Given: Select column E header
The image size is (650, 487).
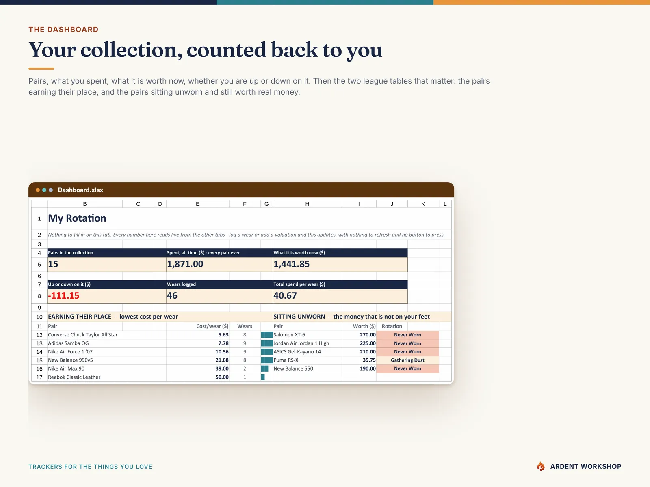Looking at the screenshot, I should [198, 204].
